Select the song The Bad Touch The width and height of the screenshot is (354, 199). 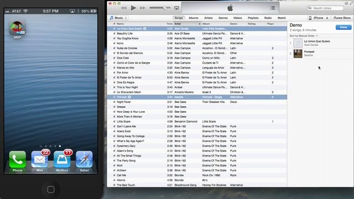pyautogui.click(x=126, y=185)
